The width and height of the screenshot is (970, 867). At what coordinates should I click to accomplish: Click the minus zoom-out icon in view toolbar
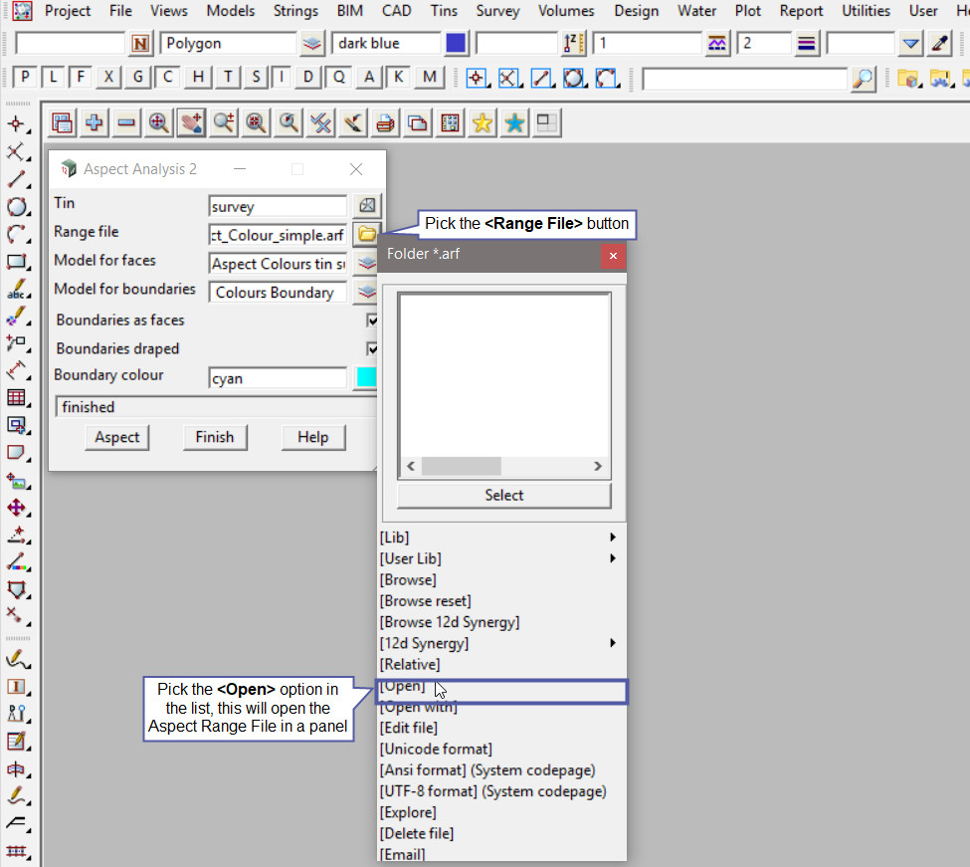(x=126, y=122)
